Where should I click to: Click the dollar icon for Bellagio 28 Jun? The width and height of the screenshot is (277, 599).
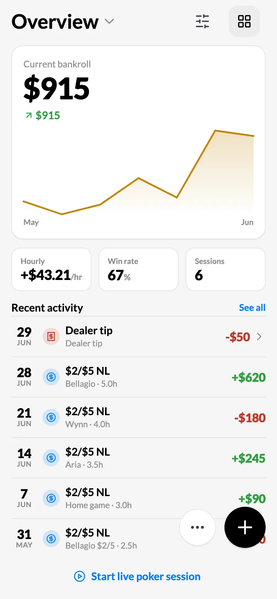click(51, 377)
